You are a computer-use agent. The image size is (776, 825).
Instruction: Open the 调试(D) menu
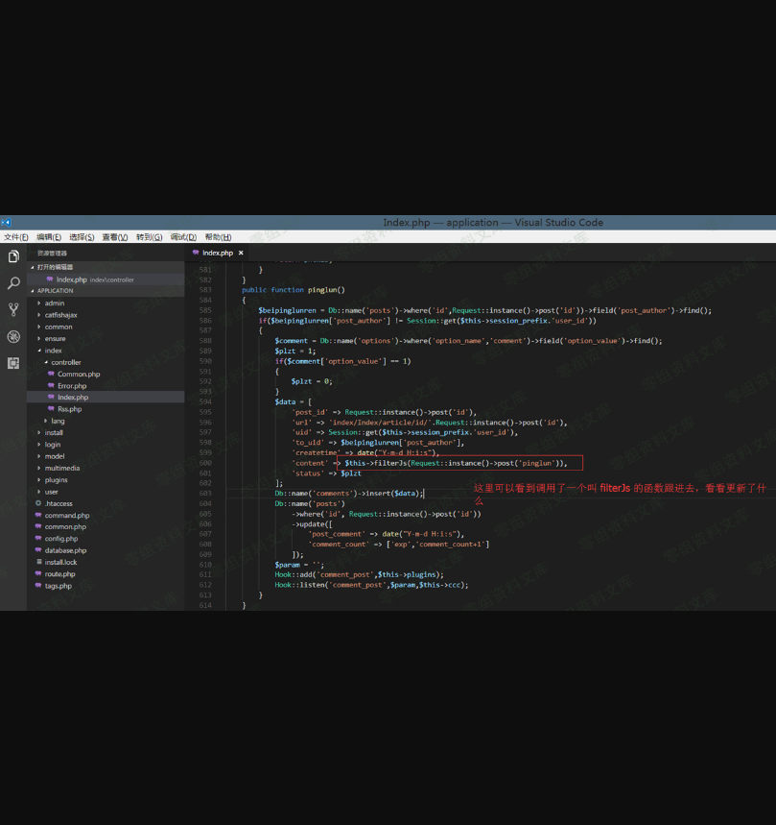[x=183, y=237]
